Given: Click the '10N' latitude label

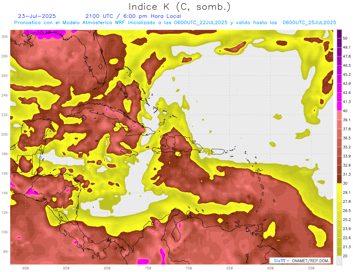Looking at the screenshot, I should tap(4, 232).
